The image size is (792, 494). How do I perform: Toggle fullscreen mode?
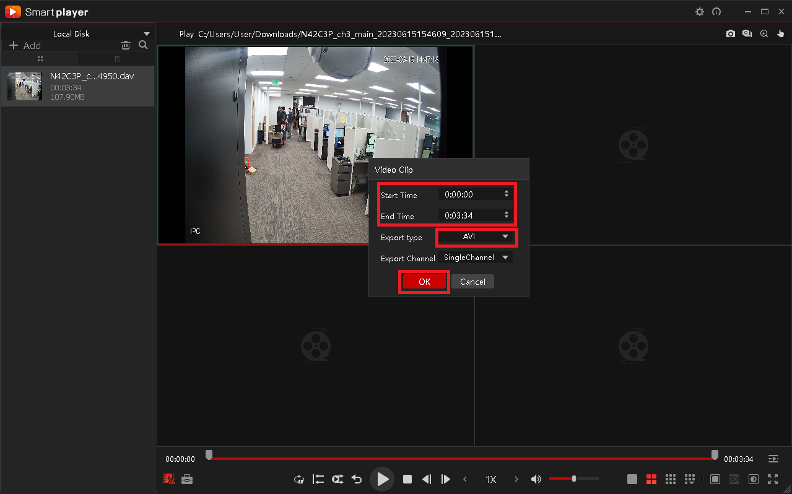tap(773, 479)
